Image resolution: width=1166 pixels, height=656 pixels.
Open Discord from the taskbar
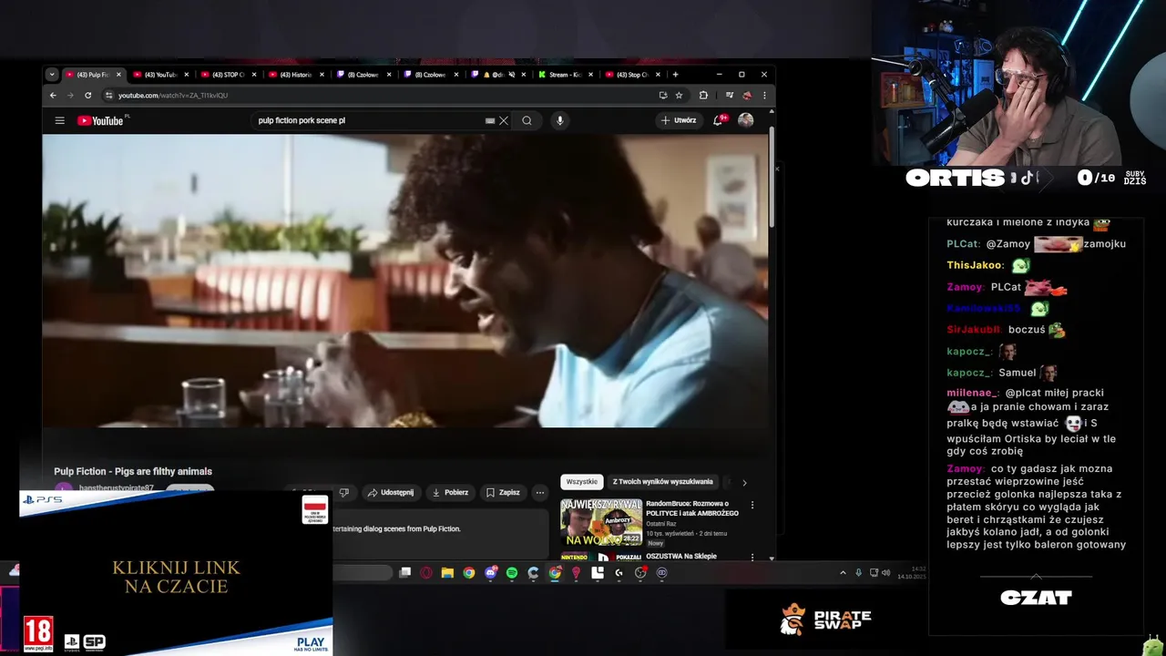pos(490,573)
